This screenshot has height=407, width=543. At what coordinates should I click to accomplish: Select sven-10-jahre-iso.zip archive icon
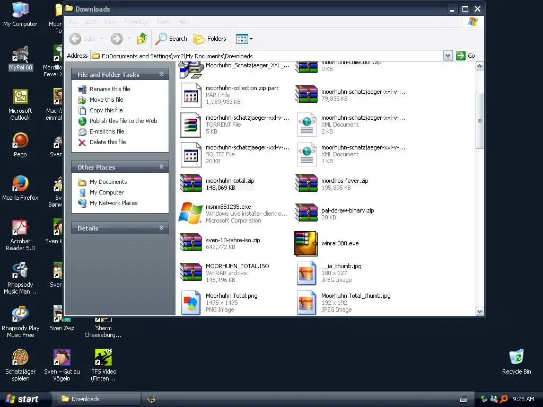click(191, 242)
